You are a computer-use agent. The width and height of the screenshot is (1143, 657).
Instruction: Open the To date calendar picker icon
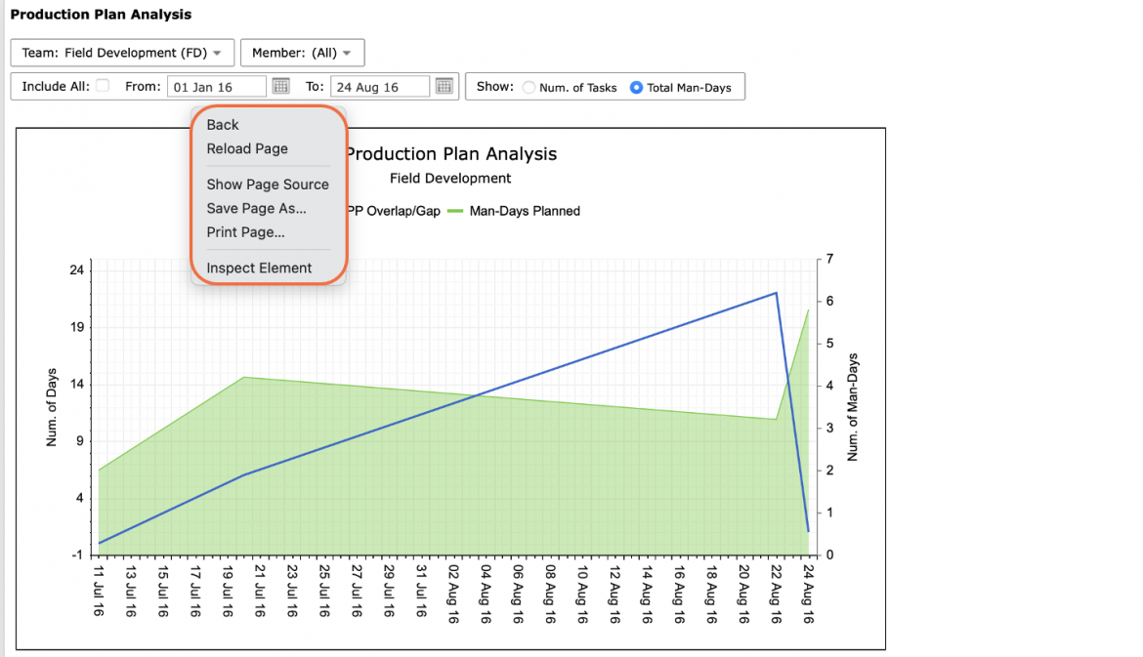(444, 86)
